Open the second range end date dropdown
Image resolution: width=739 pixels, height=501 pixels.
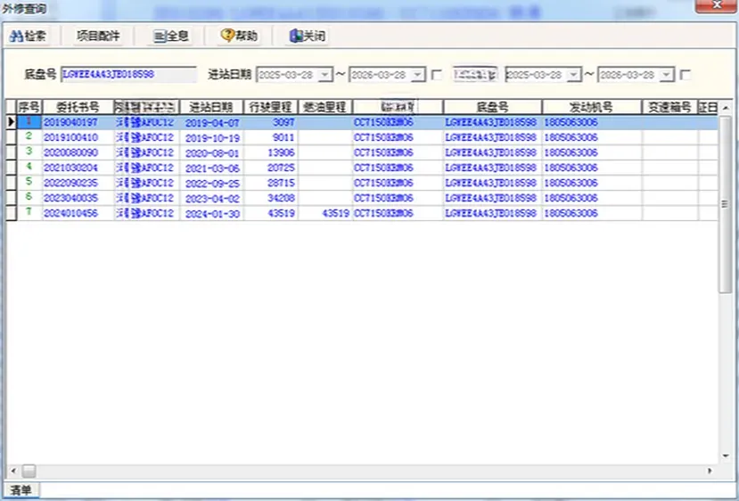(665, 75)
